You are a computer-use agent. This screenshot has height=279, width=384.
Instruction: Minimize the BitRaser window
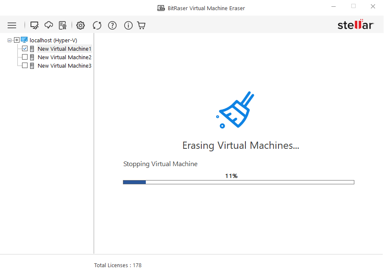(334, 7)
